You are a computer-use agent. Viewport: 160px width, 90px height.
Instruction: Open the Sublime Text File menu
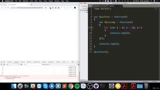(16, 1)
